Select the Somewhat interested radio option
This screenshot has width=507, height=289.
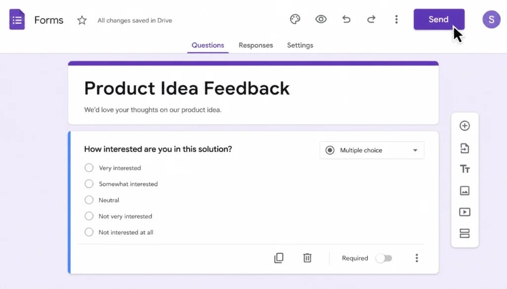click(89, 184)
